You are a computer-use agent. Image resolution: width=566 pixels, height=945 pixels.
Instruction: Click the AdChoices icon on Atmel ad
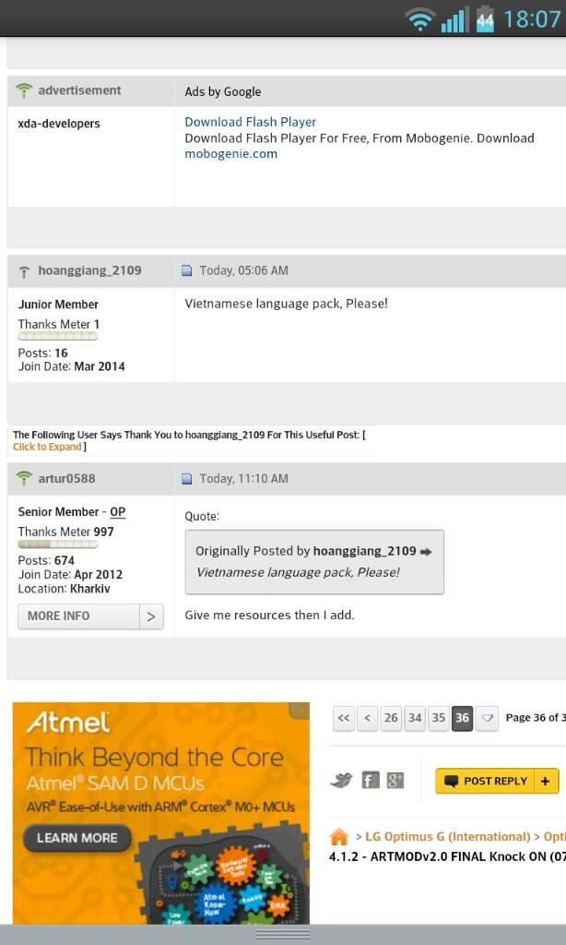pyautogui.click(x=300, y=711)
